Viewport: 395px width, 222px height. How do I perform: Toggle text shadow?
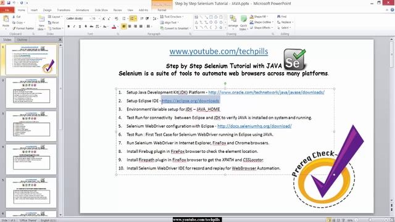86,26
